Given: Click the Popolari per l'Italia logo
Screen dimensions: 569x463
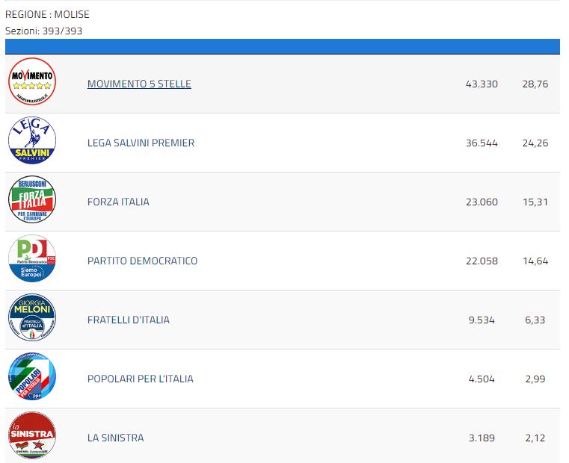Looking at the screenshot, I should (32, 376).
